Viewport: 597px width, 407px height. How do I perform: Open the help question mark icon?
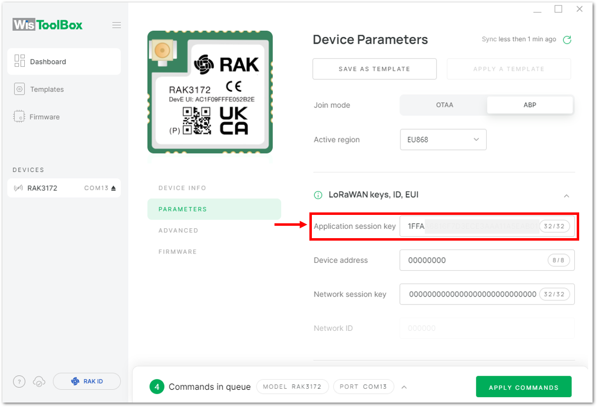click(19, 382)
